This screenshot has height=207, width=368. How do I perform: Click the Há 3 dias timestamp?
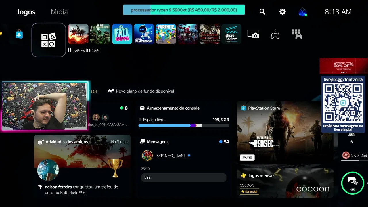119,142
